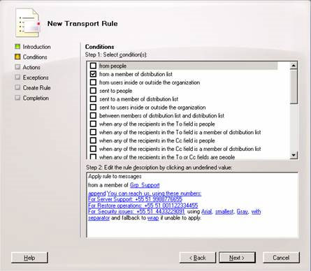311x271 pixels.
Task: Check 'recipients in the Cc field is people'
Action: click(93, 140)
